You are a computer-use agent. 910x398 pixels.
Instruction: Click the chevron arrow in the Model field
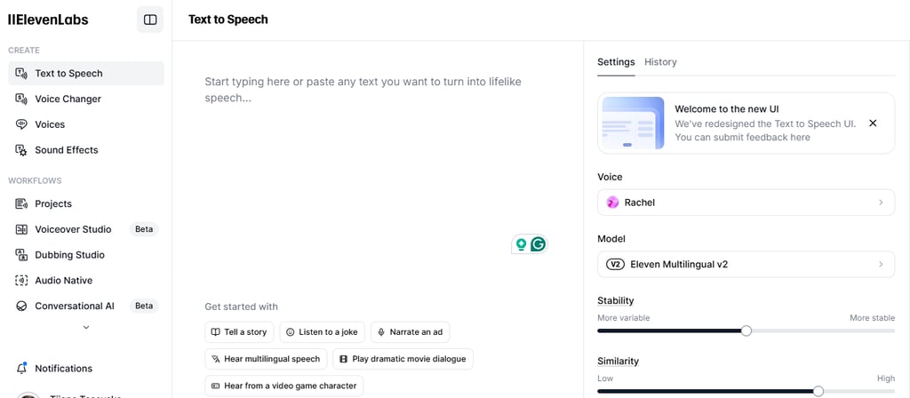(x=881, y=265)
